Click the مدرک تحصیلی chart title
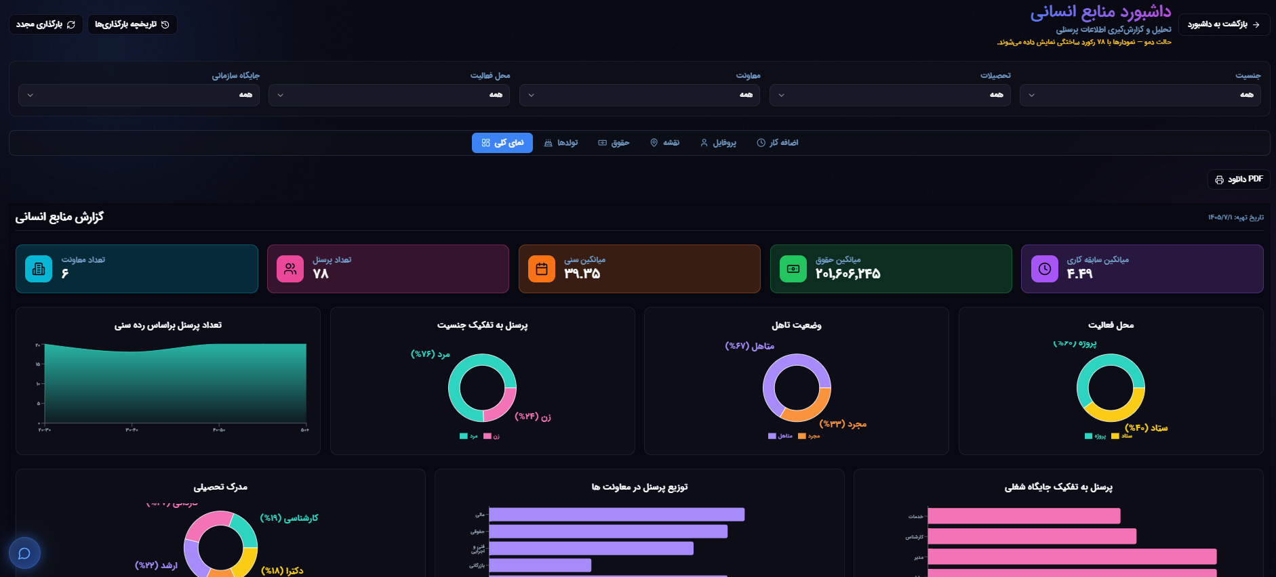The height and width of the screenshot is (577, 1276). click(220, 487)
